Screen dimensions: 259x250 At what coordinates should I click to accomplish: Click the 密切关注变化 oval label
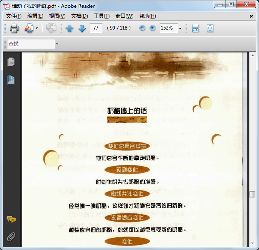pos(127,194)
